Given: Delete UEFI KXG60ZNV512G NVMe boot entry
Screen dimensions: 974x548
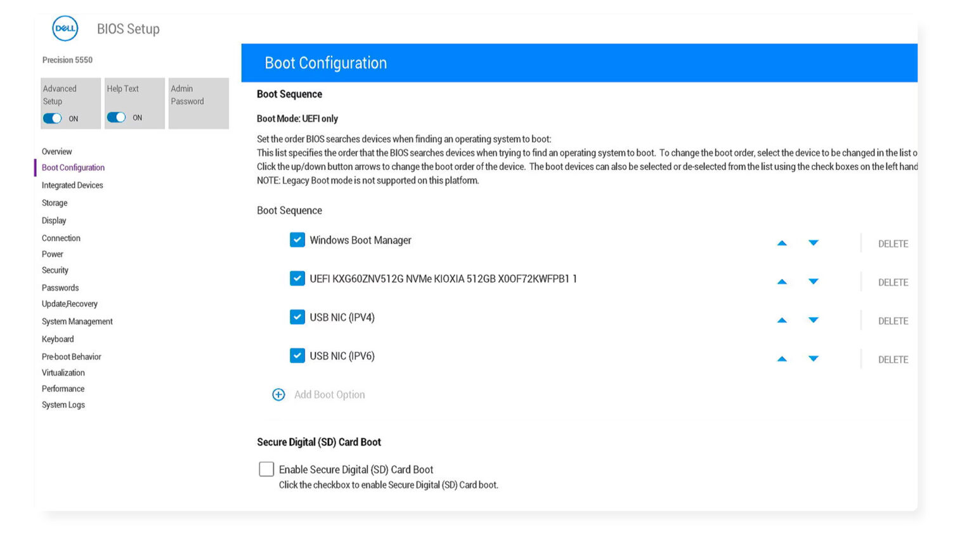Looking at the screenshot, I should point(893,282).
